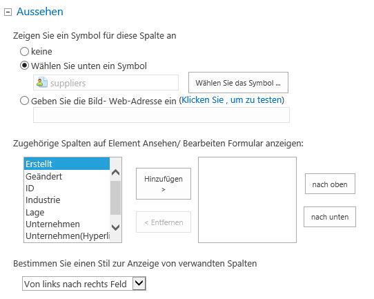This screenshot has width=374, height=299.
Task: Pick 'Lage' in the columns list
Action: (x=67, y=212)
